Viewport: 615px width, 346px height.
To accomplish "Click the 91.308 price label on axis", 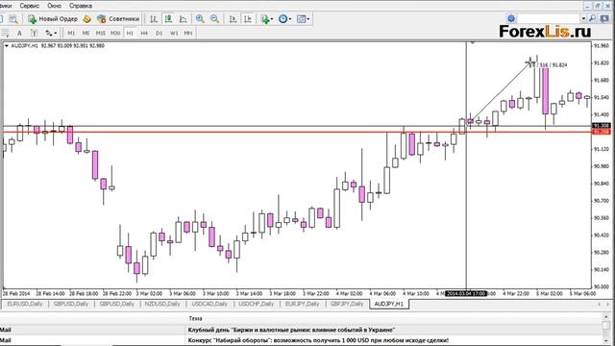I will pos(602,126).
